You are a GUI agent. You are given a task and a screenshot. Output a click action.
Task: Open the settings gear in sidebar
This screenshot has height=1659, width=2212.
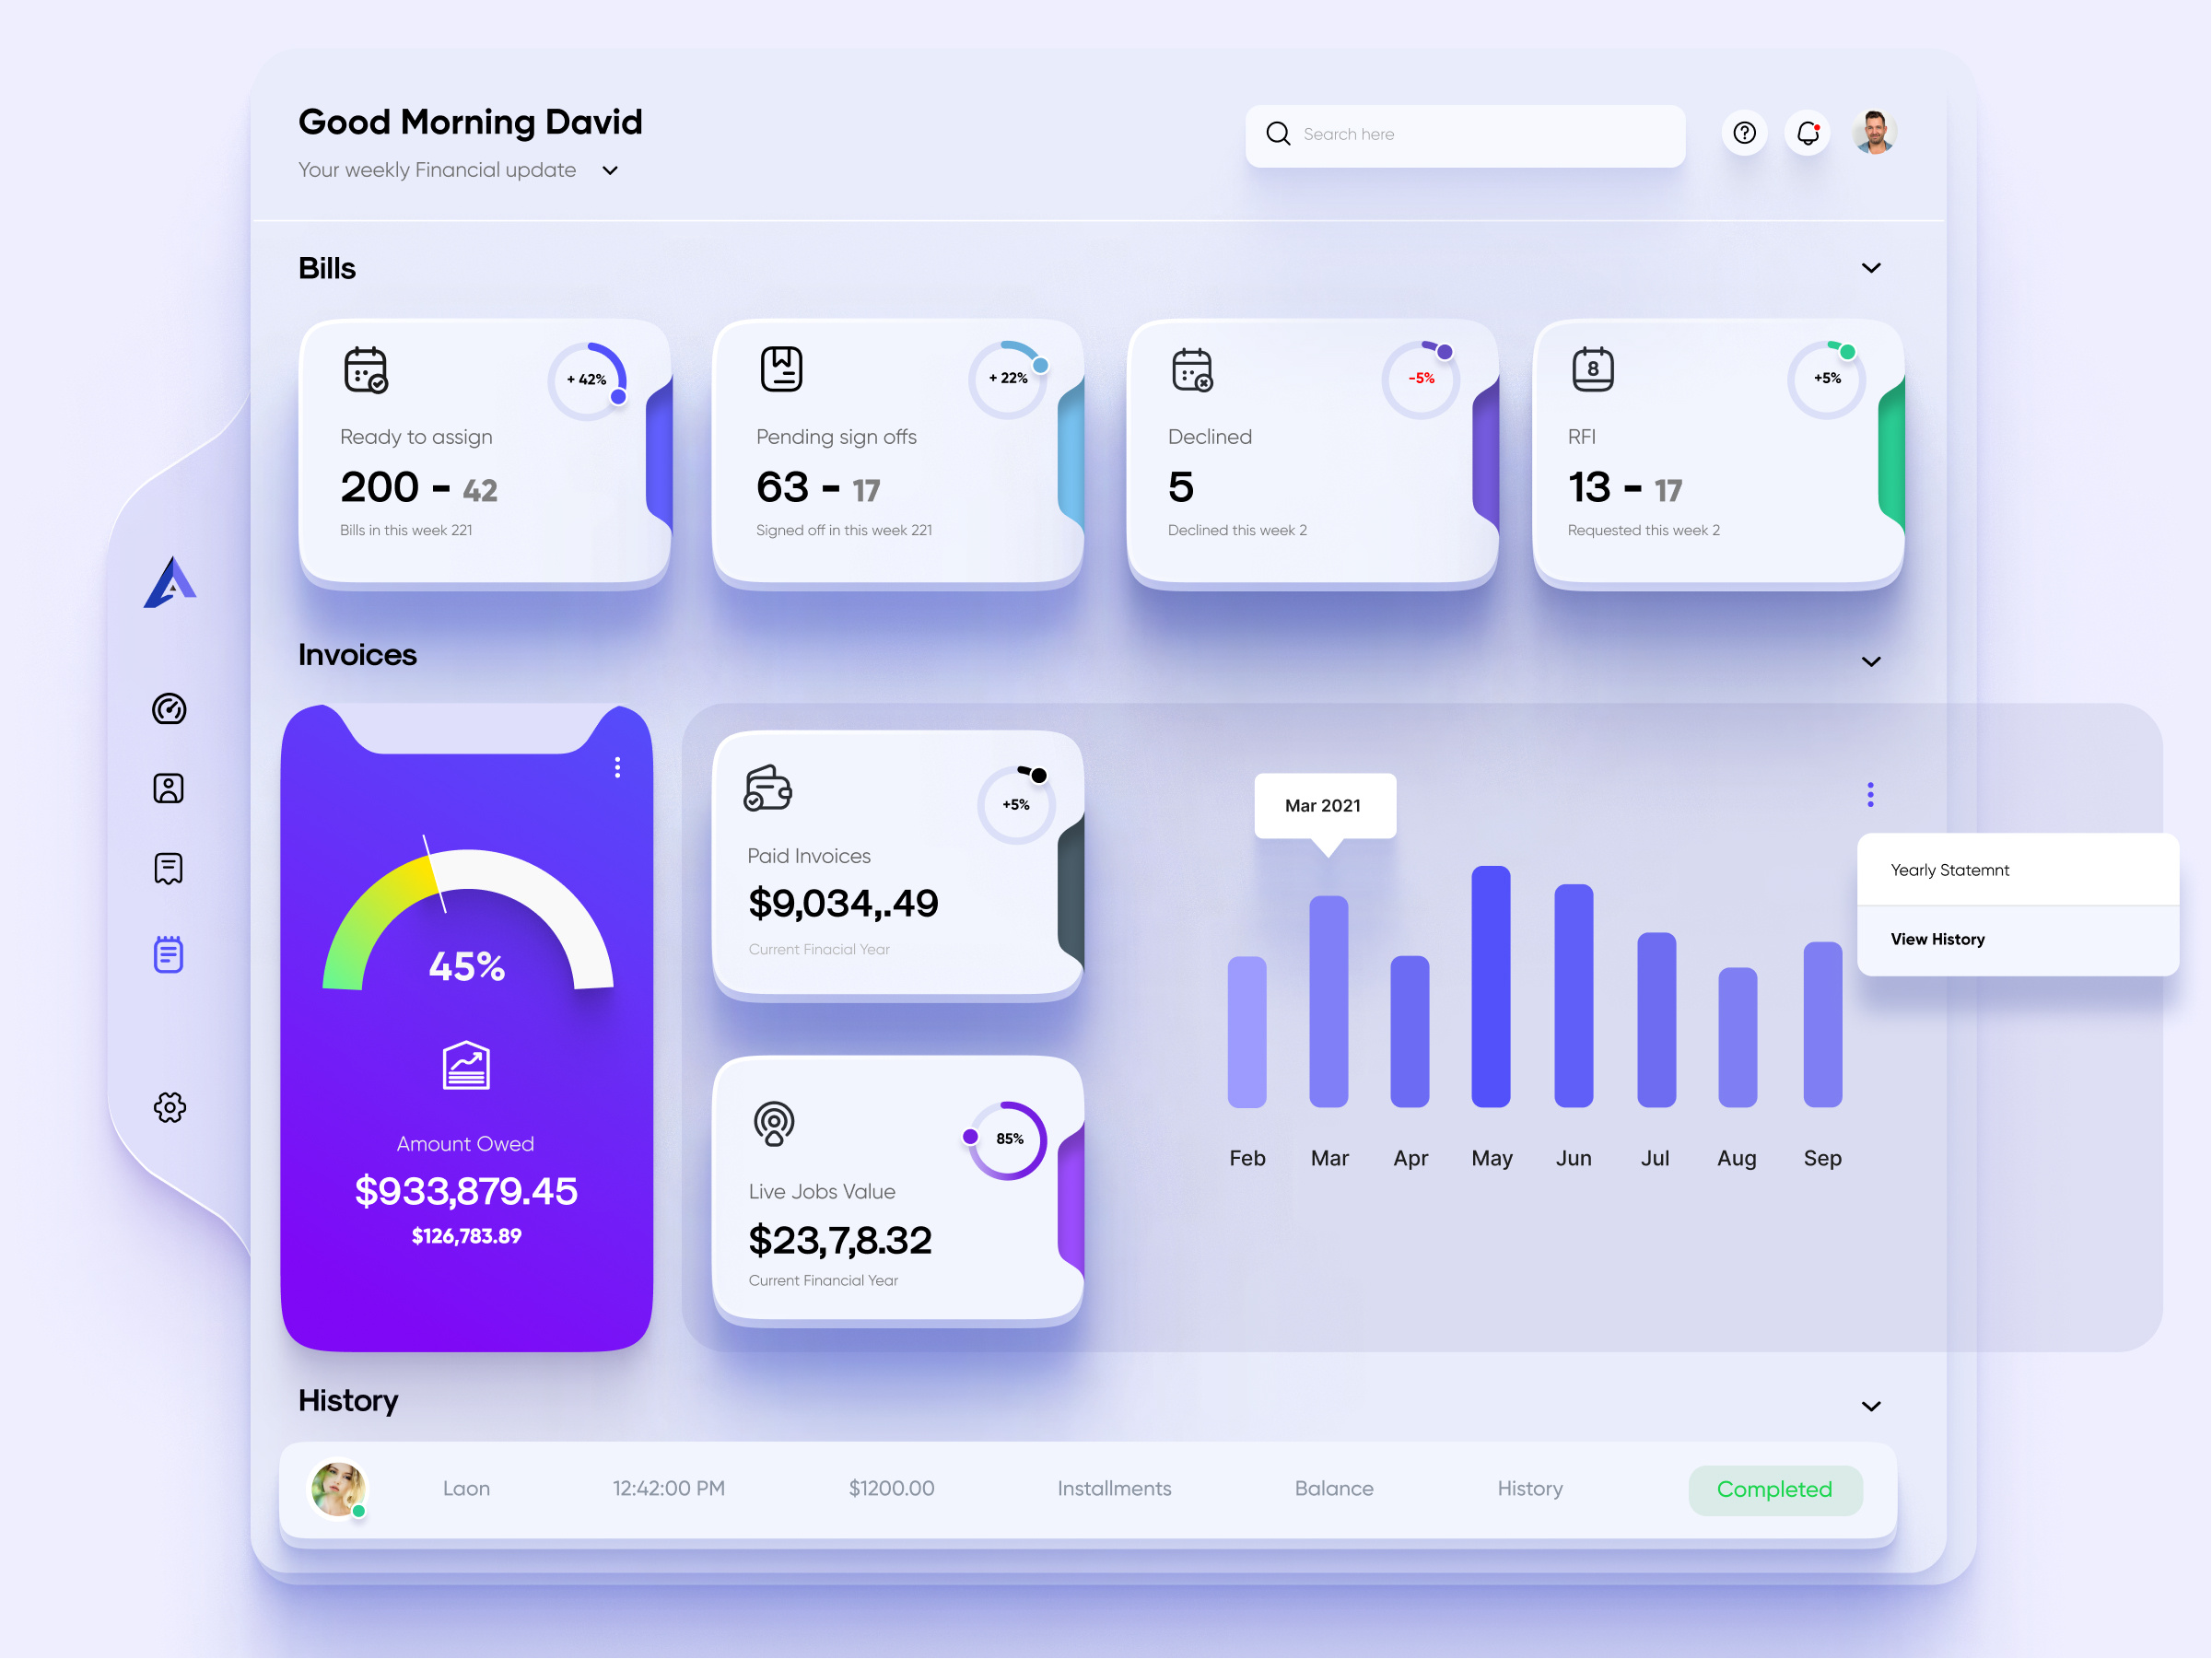[x=170, y=1107]
